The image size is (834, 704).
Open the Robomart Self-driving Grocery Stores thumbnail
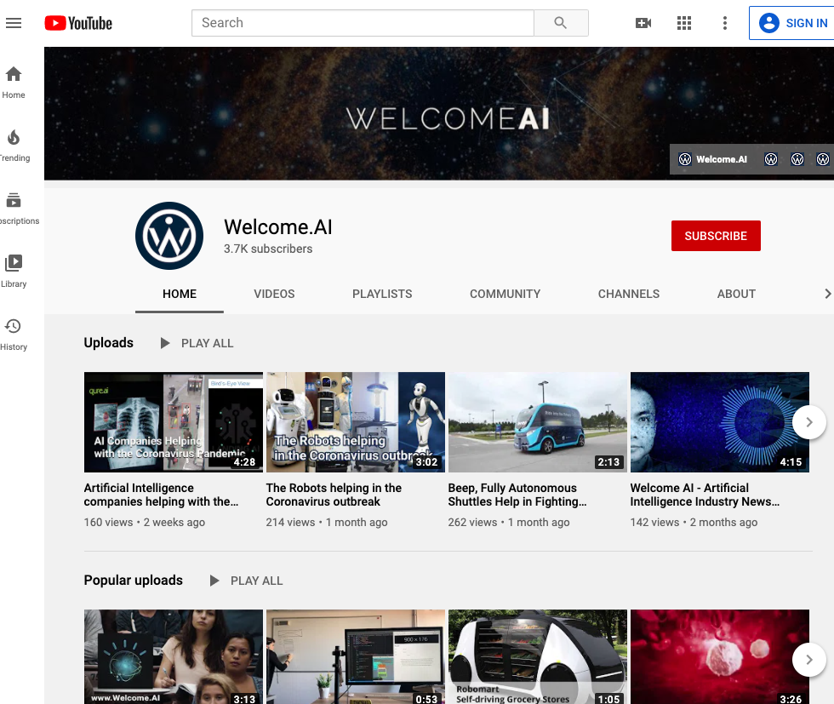(538, 656)
